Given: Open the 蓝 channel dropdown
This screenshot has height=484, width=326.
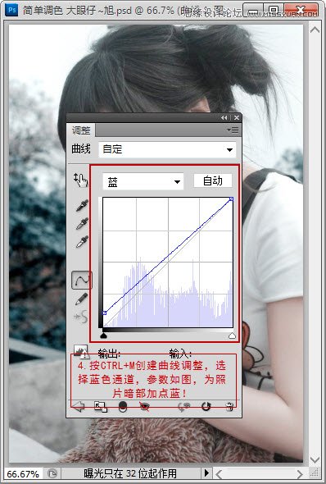Looking at the screenshot, I should [143, 181].
